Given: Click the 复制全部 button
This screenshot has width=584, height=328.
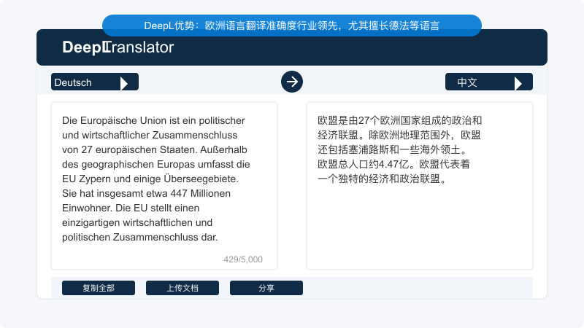Looking at the screenshot, I should [99, 288].
